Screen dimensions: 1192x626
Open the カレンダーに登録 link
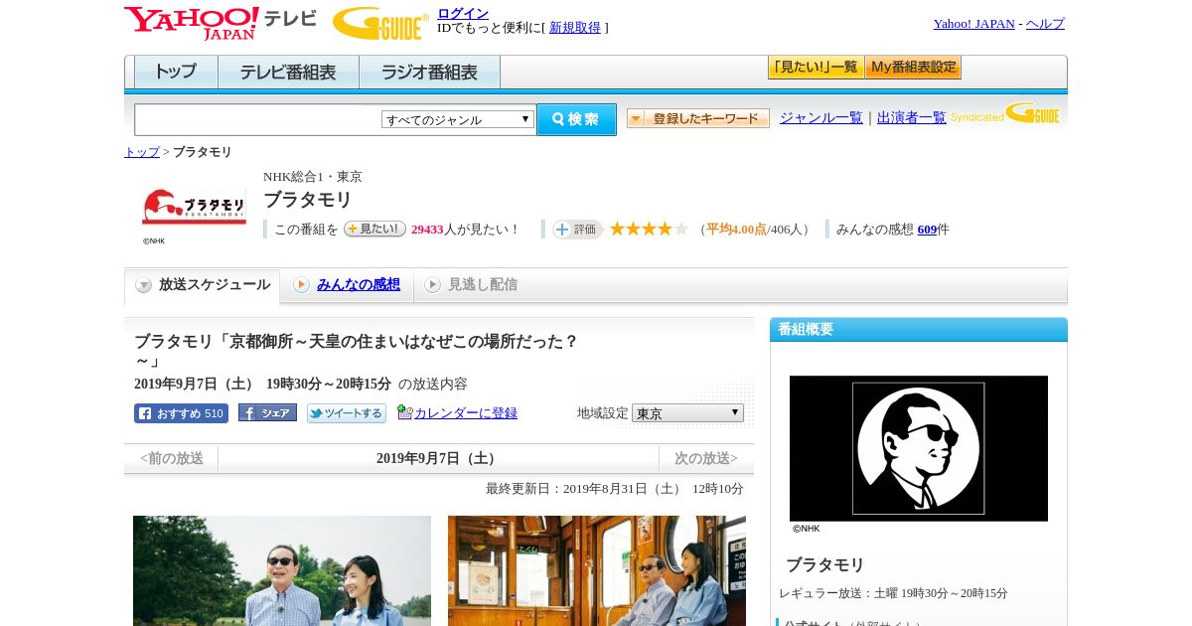coord(466,413)
